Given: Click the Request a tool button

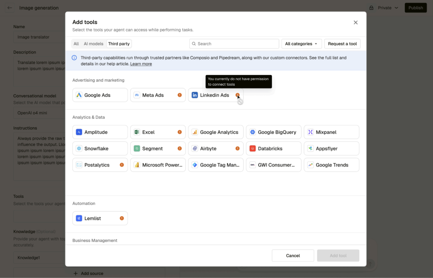Looking at the screenshot, I should (342, 44).
